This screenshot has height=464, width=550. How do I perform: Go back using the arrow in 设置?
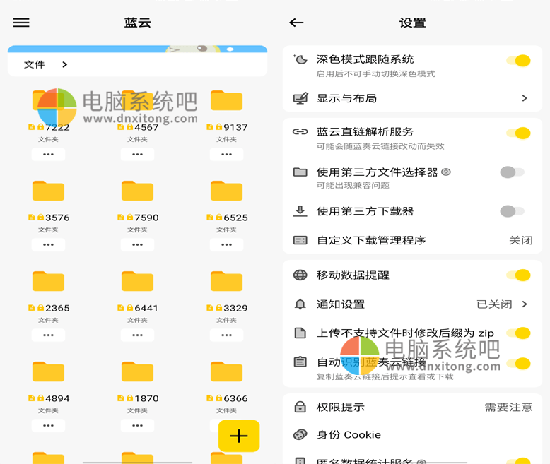pyautogui.click(x=296, y=23)
